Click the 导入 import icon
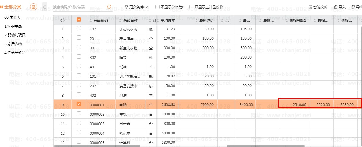The image size is (362, 147). point(336,7)
